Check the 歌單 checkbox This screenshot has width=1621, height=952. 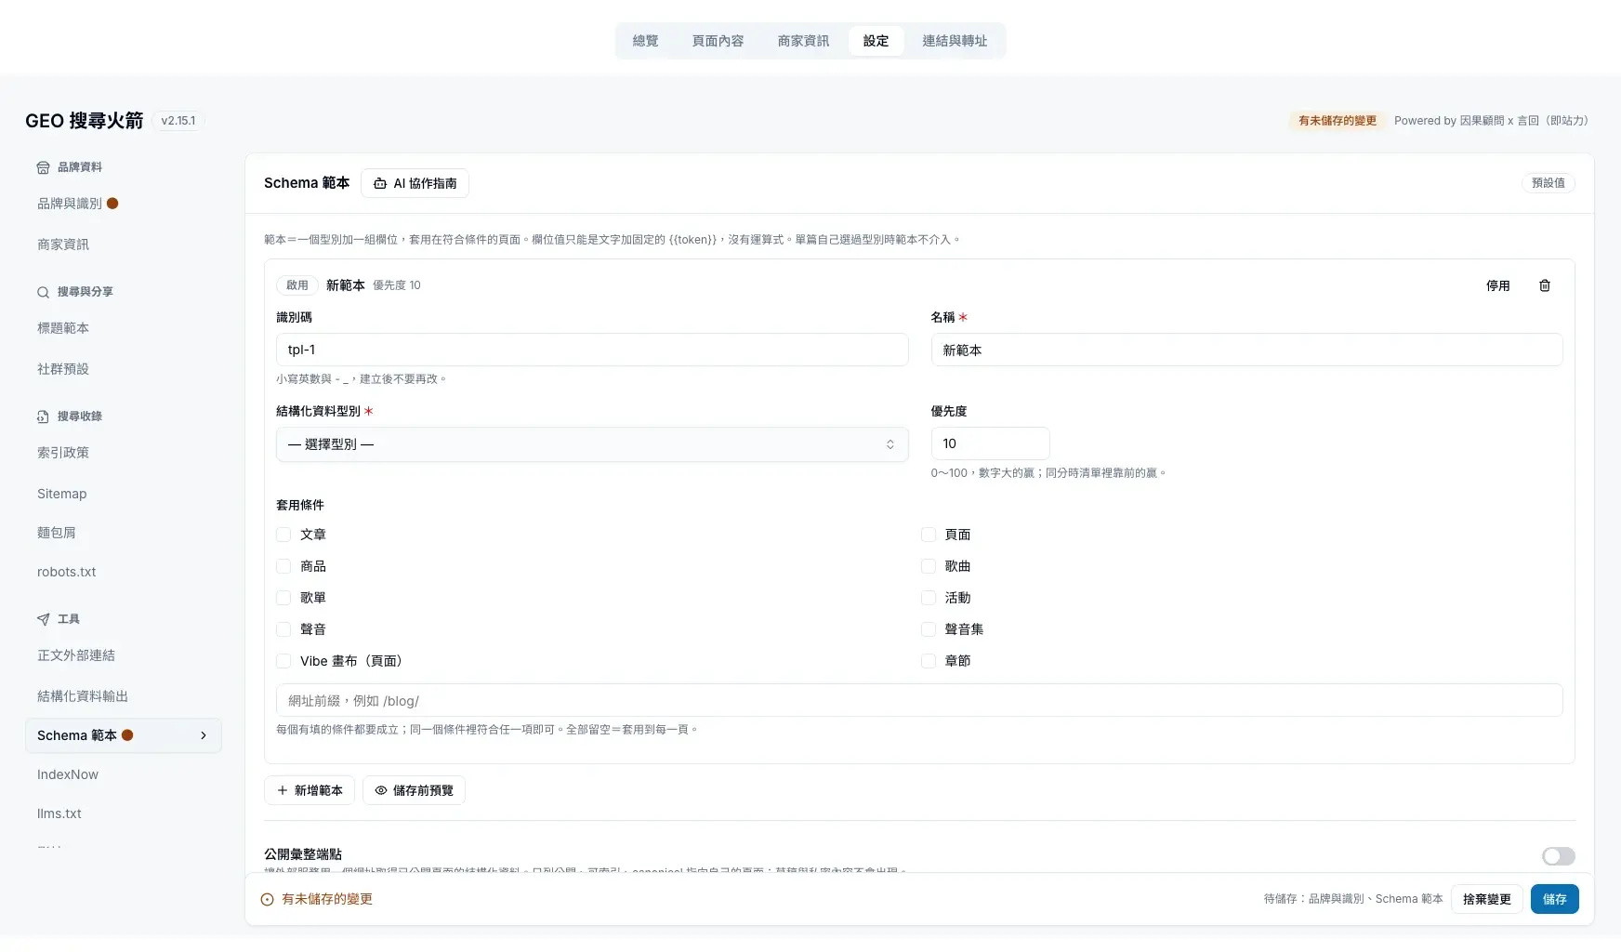[x=283, y=598]
